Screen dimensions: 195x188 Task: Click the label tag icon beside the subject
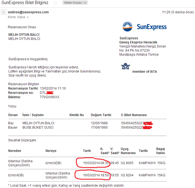(56, 3)
